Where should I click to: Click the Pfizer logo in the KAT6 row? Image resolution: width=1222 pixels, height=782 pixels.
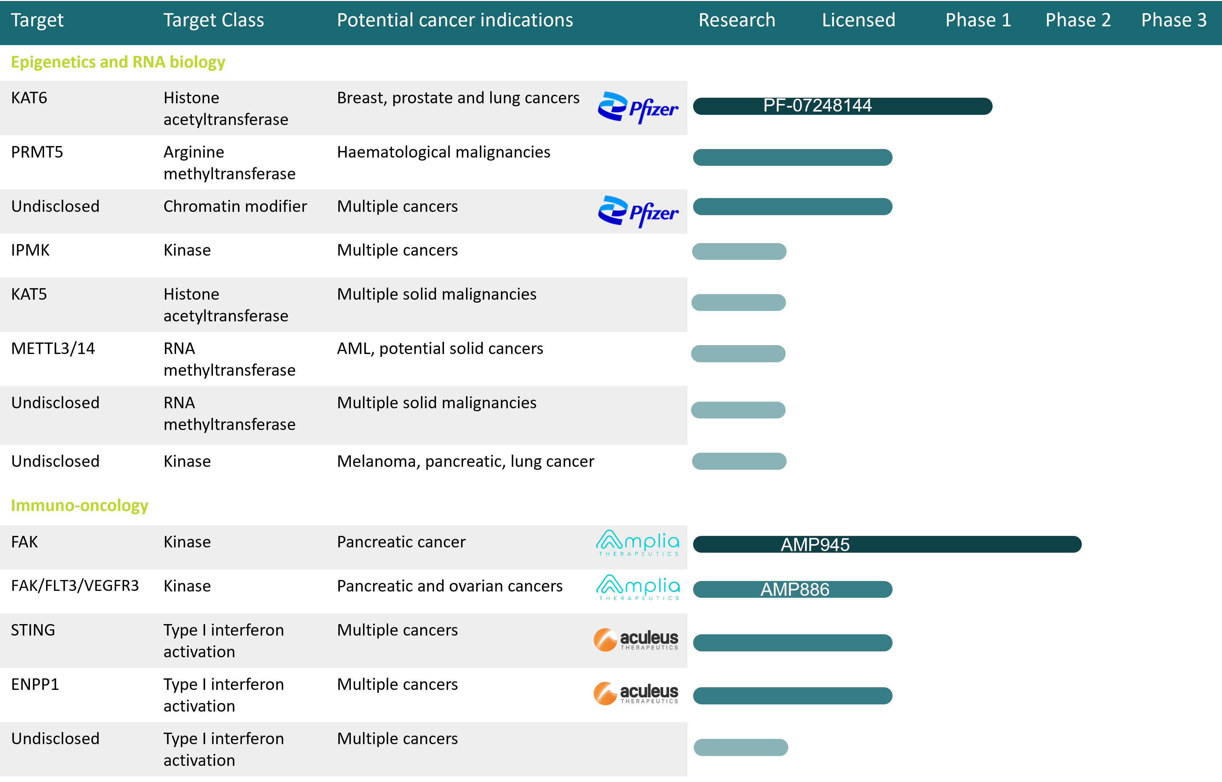(x=638, y=108)
